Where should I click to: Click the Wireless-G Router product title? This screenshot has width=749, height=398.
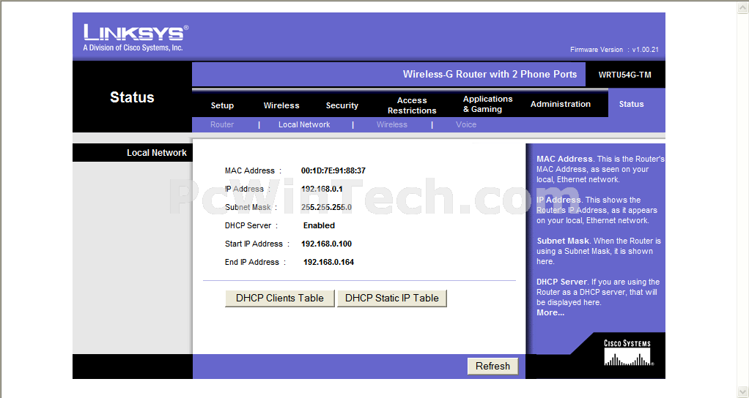(490, 75)
